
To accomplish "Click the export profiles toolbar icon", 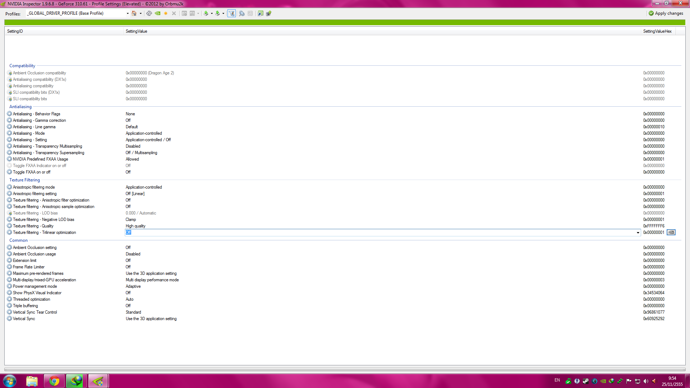I will [206, 14].
